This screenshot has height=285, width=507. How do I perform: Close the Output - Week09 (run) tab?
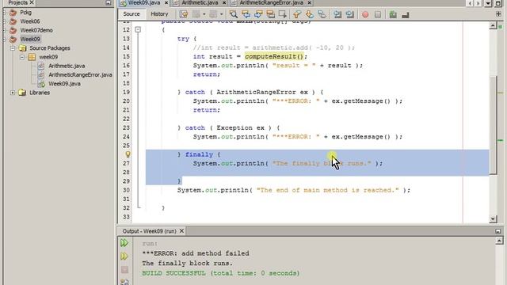(181, 231)
